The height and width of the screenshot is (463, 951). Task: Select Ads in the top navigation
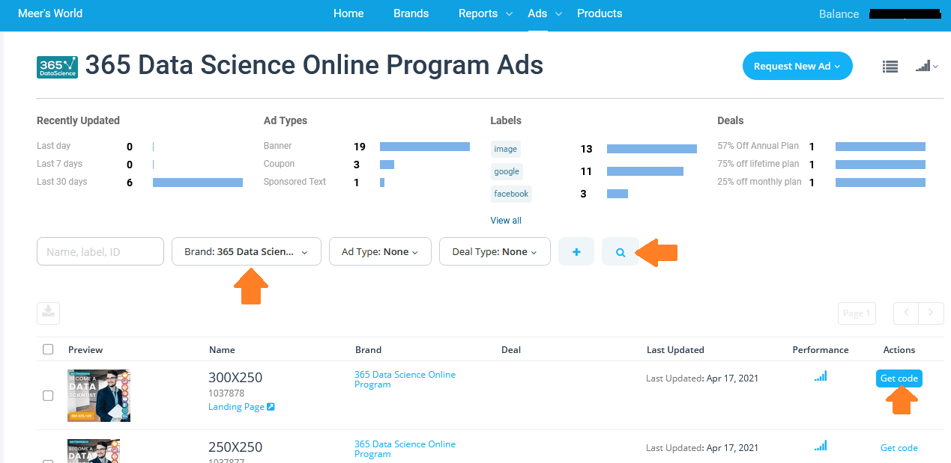point(537,13)
